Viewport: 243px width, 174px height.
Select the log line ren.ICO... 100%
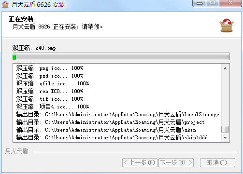click(x=50, y=91)
